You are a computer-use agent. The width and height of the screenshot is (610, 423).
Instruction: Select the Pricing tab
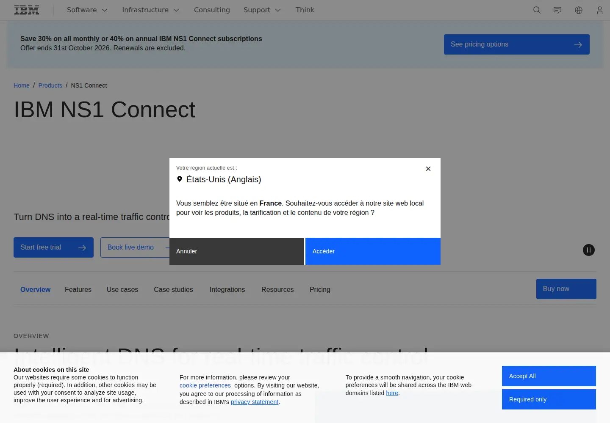click(x=320, y=290)
